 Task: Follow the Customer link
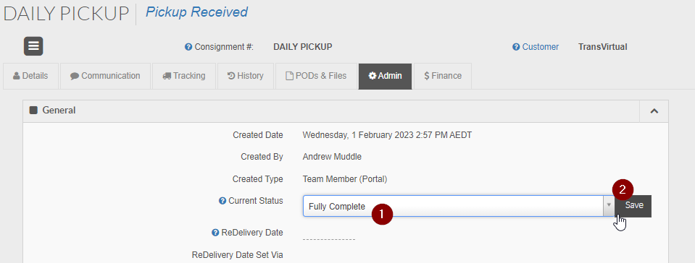click(541, 47)
